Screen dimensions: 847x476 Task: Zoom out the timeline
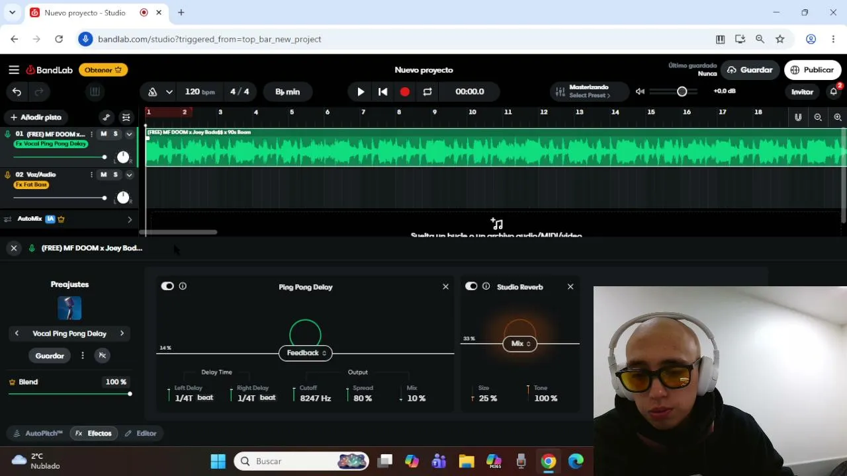[818, 117]
